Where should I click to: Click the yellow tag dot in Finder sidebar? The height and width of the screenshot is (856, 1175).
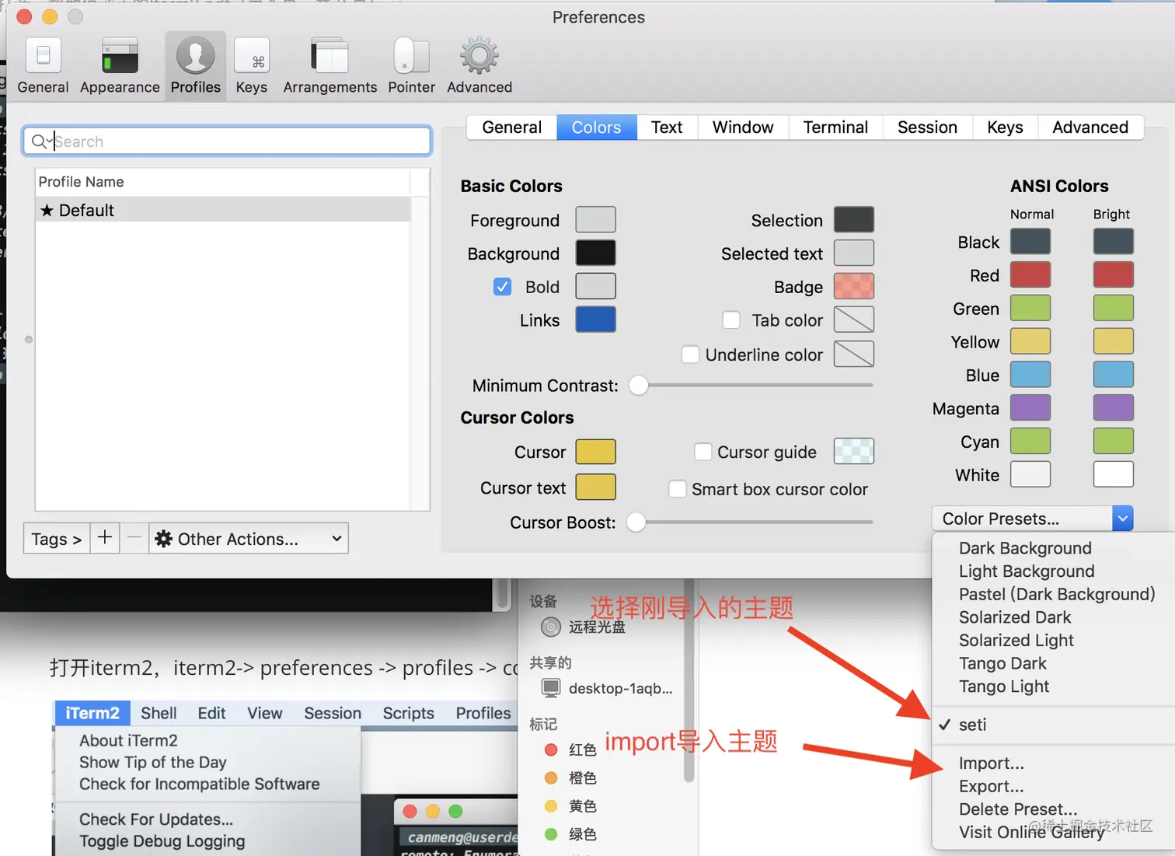[x=551, y=806]
